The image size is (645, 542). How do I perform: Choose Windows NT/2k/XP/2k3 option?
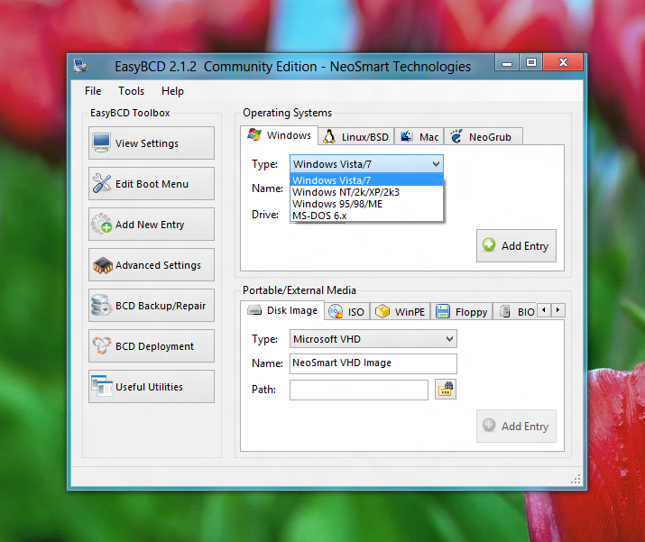pos(367,192)
